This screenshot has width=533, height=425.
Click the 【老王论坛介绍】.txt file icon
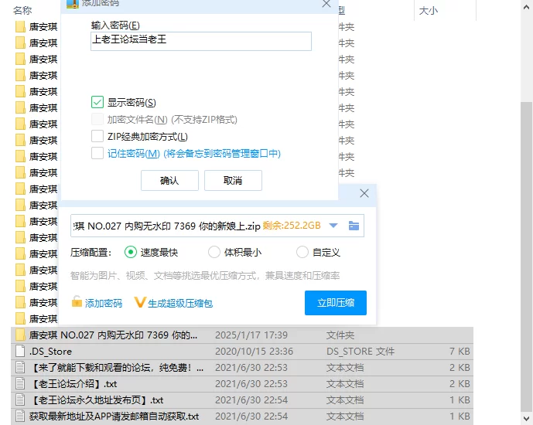pyautogui.click(x=21, y=384)
